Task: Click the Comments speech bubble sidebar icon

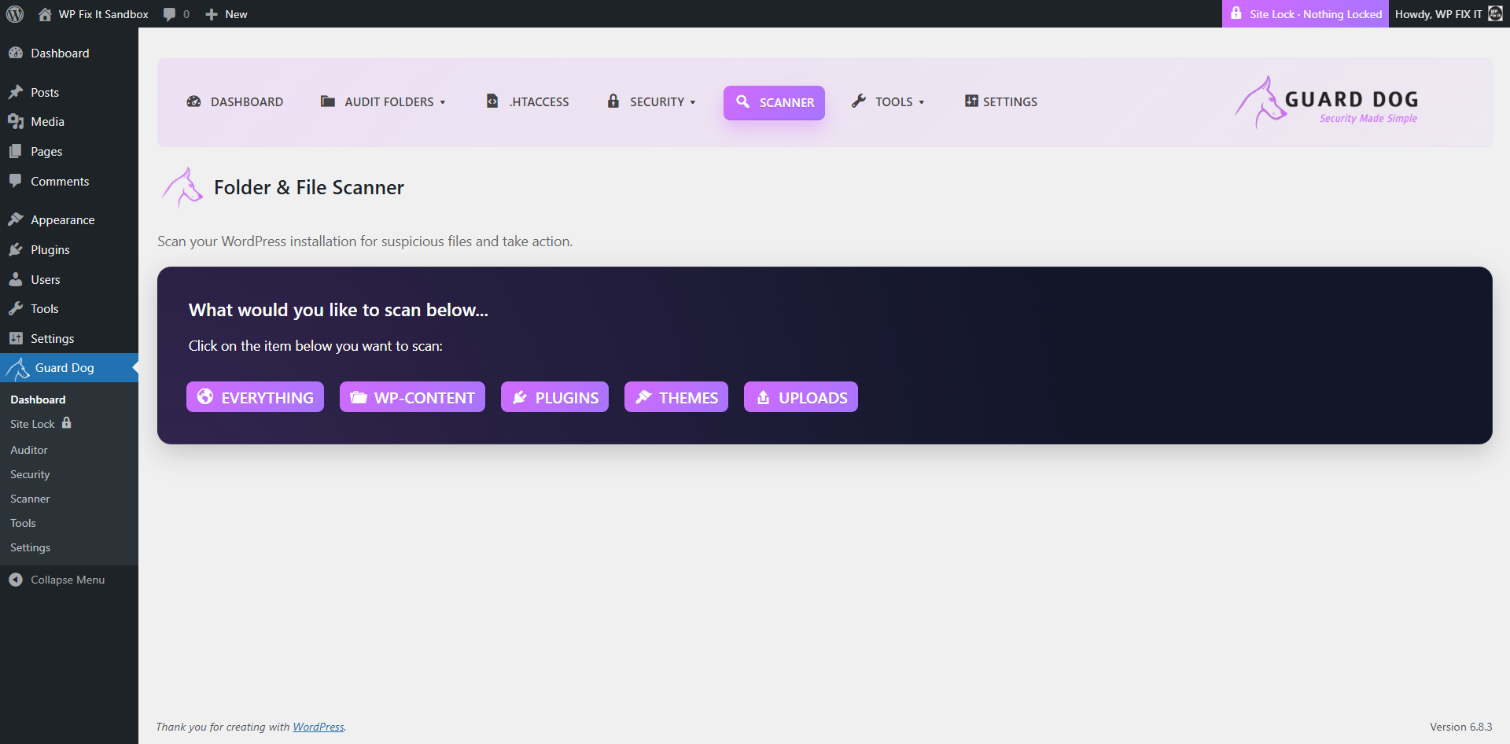Action: pos(16,181)
